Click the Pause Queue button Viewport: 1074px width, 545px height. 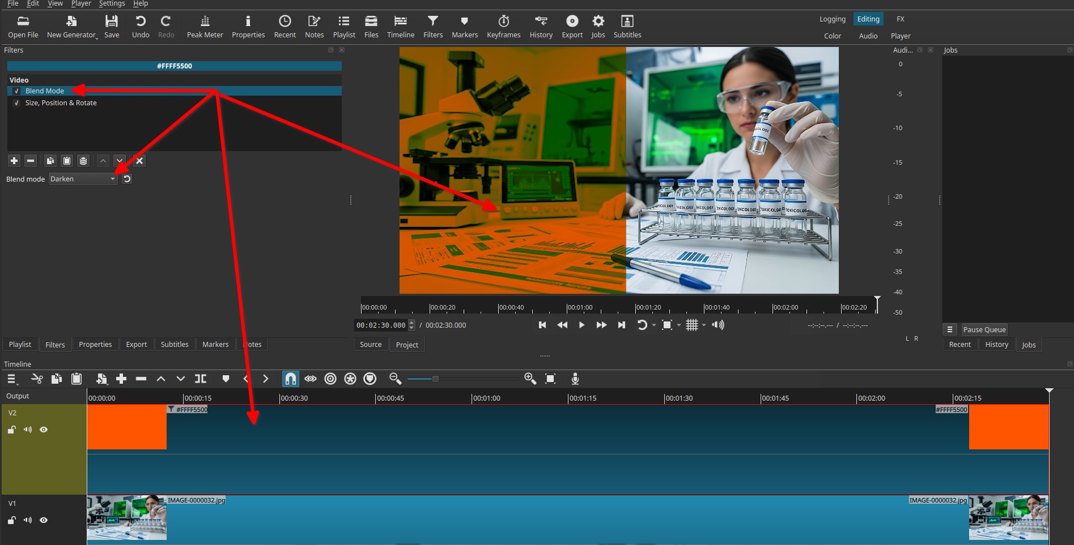tap(984, 329)
